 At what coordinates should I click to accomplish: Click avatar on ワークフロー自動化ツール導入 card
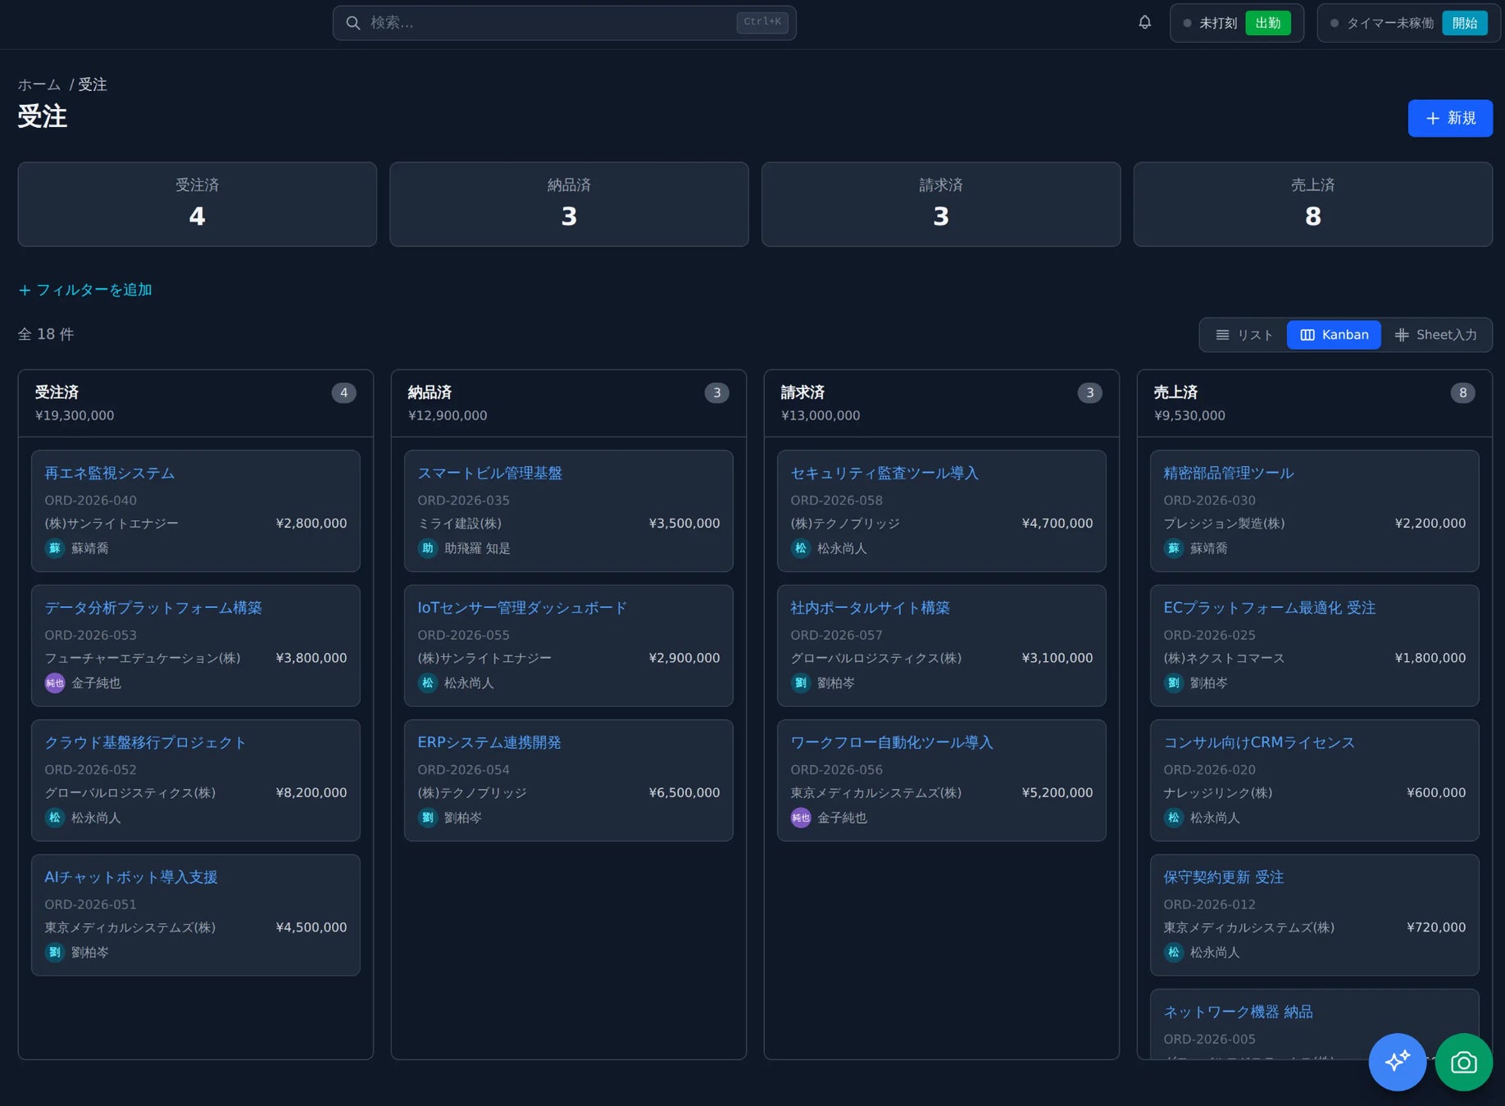click(x=801, y=818)
